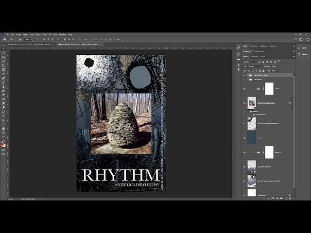Click the Delete layer trash icon
The image size is (311, 233).
pos(290,199)
